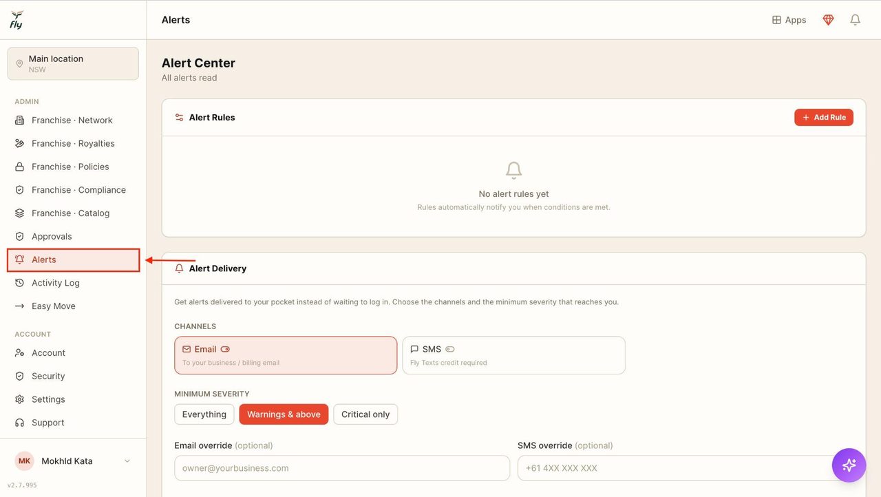Click the Easy Move arrow icon
The height and width of the screenshot is (497, 881).
pyautogui.click(x=19, y=306)
